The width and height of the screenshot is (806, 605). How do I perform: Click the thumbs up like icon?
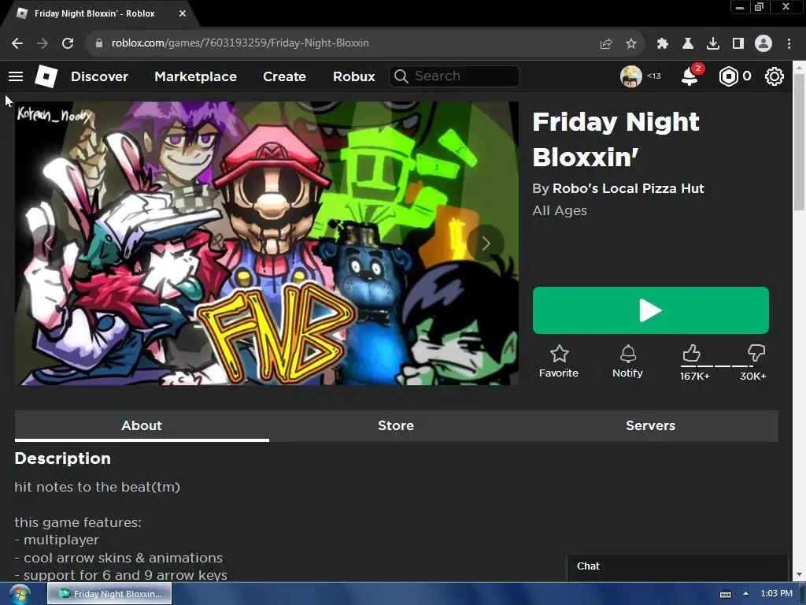click(691, 354)
